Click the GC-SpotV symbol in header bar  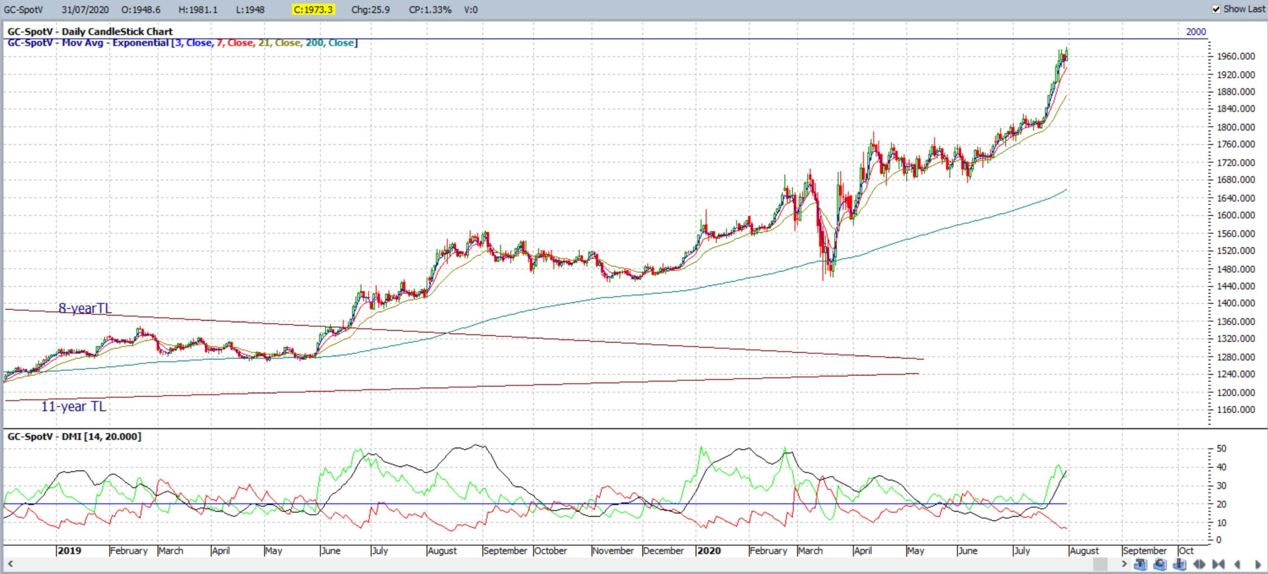coord(23,10)
